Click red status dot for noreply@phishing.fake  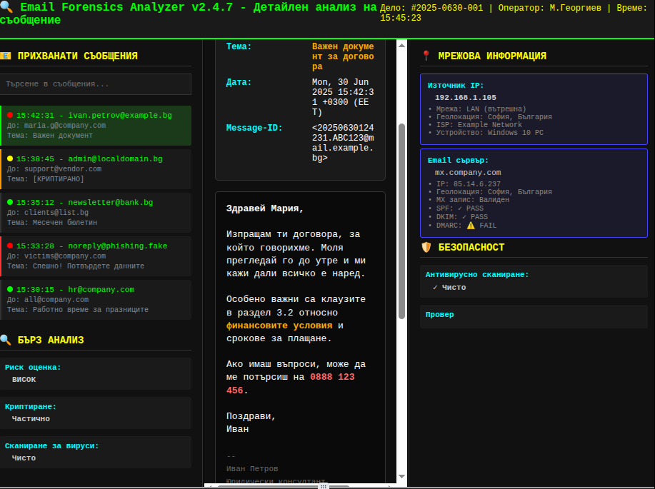pyautogui.click(x=10, y=246)
